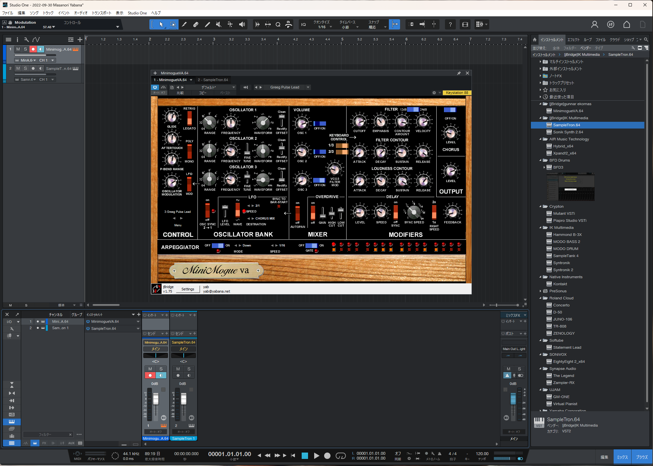The height and width of the screenshot is (466, 653).
Task: Collapse the Crypton vendor folder
Action: coord(540,206)
